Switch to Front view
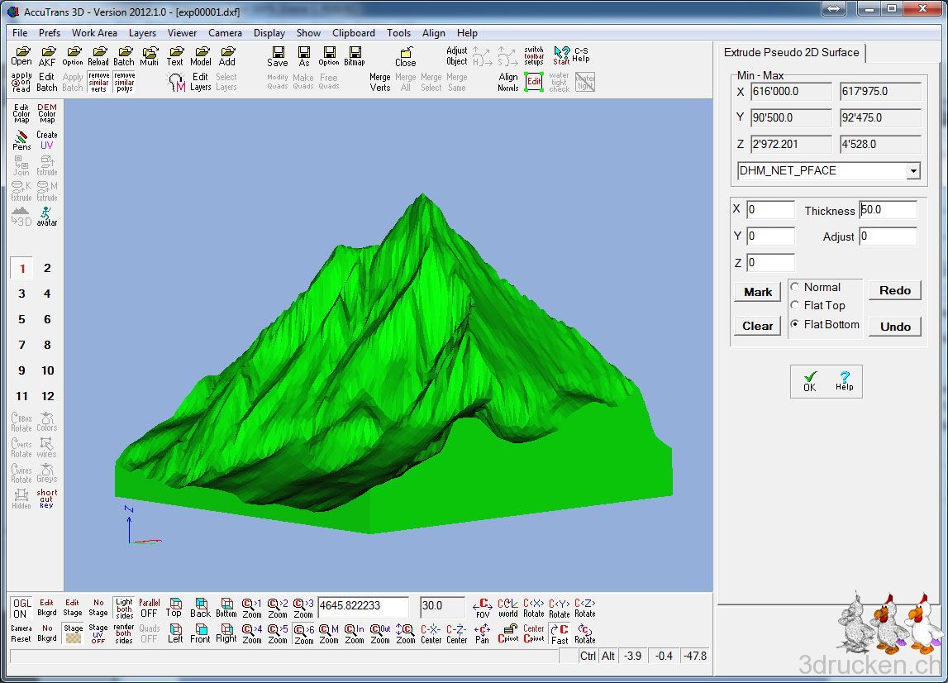This screenshot has width=948, height=683. [x=200, y=633]
